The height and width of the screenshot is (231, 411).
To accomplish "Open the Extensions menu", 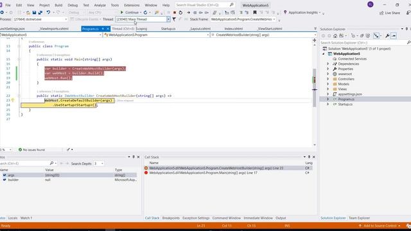I will pos(132,5).
